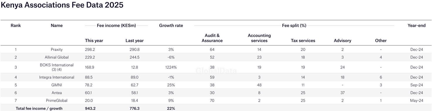The height and width of the screenshot is (111, 432).
Task: Click the Antea name cell
Action: (x=57, y=93)
